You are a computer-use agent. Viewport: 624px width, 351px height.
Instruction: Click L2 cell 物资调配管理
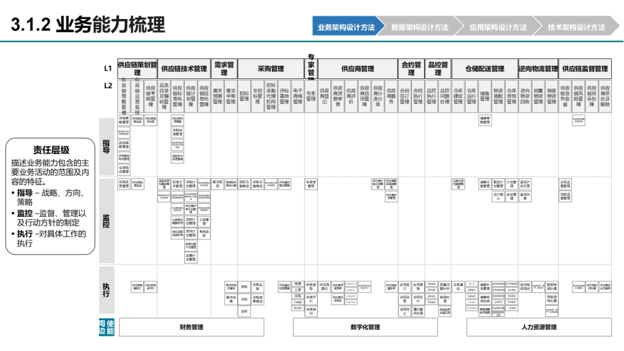pos(498,96)
